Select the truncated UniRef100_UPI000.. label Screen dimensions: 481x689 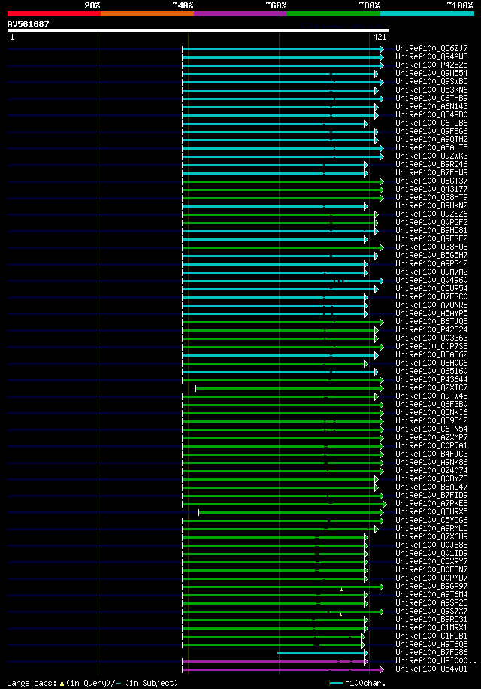pos(436,661)
